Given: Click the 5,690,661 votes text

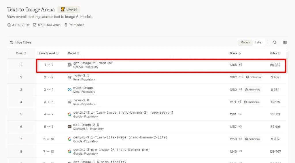Looking at the screenshot, I should 49,25.
